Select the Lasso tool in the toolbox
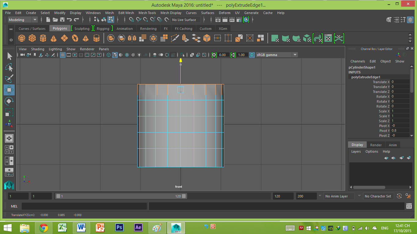 (9, 67)
